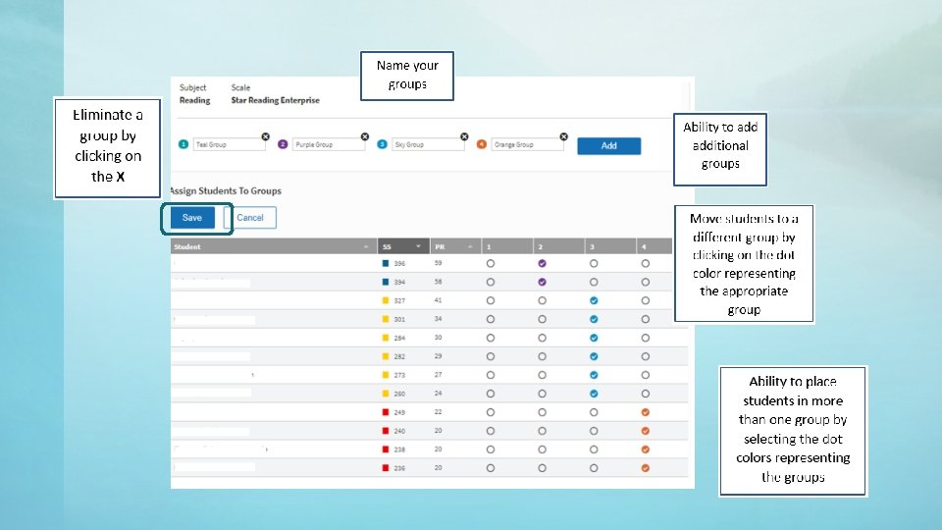Image resolution: width=942 pixels, height=530 pixels.
Task: Click the yellow benchmark square beside score 301
Action: point(386,319)
